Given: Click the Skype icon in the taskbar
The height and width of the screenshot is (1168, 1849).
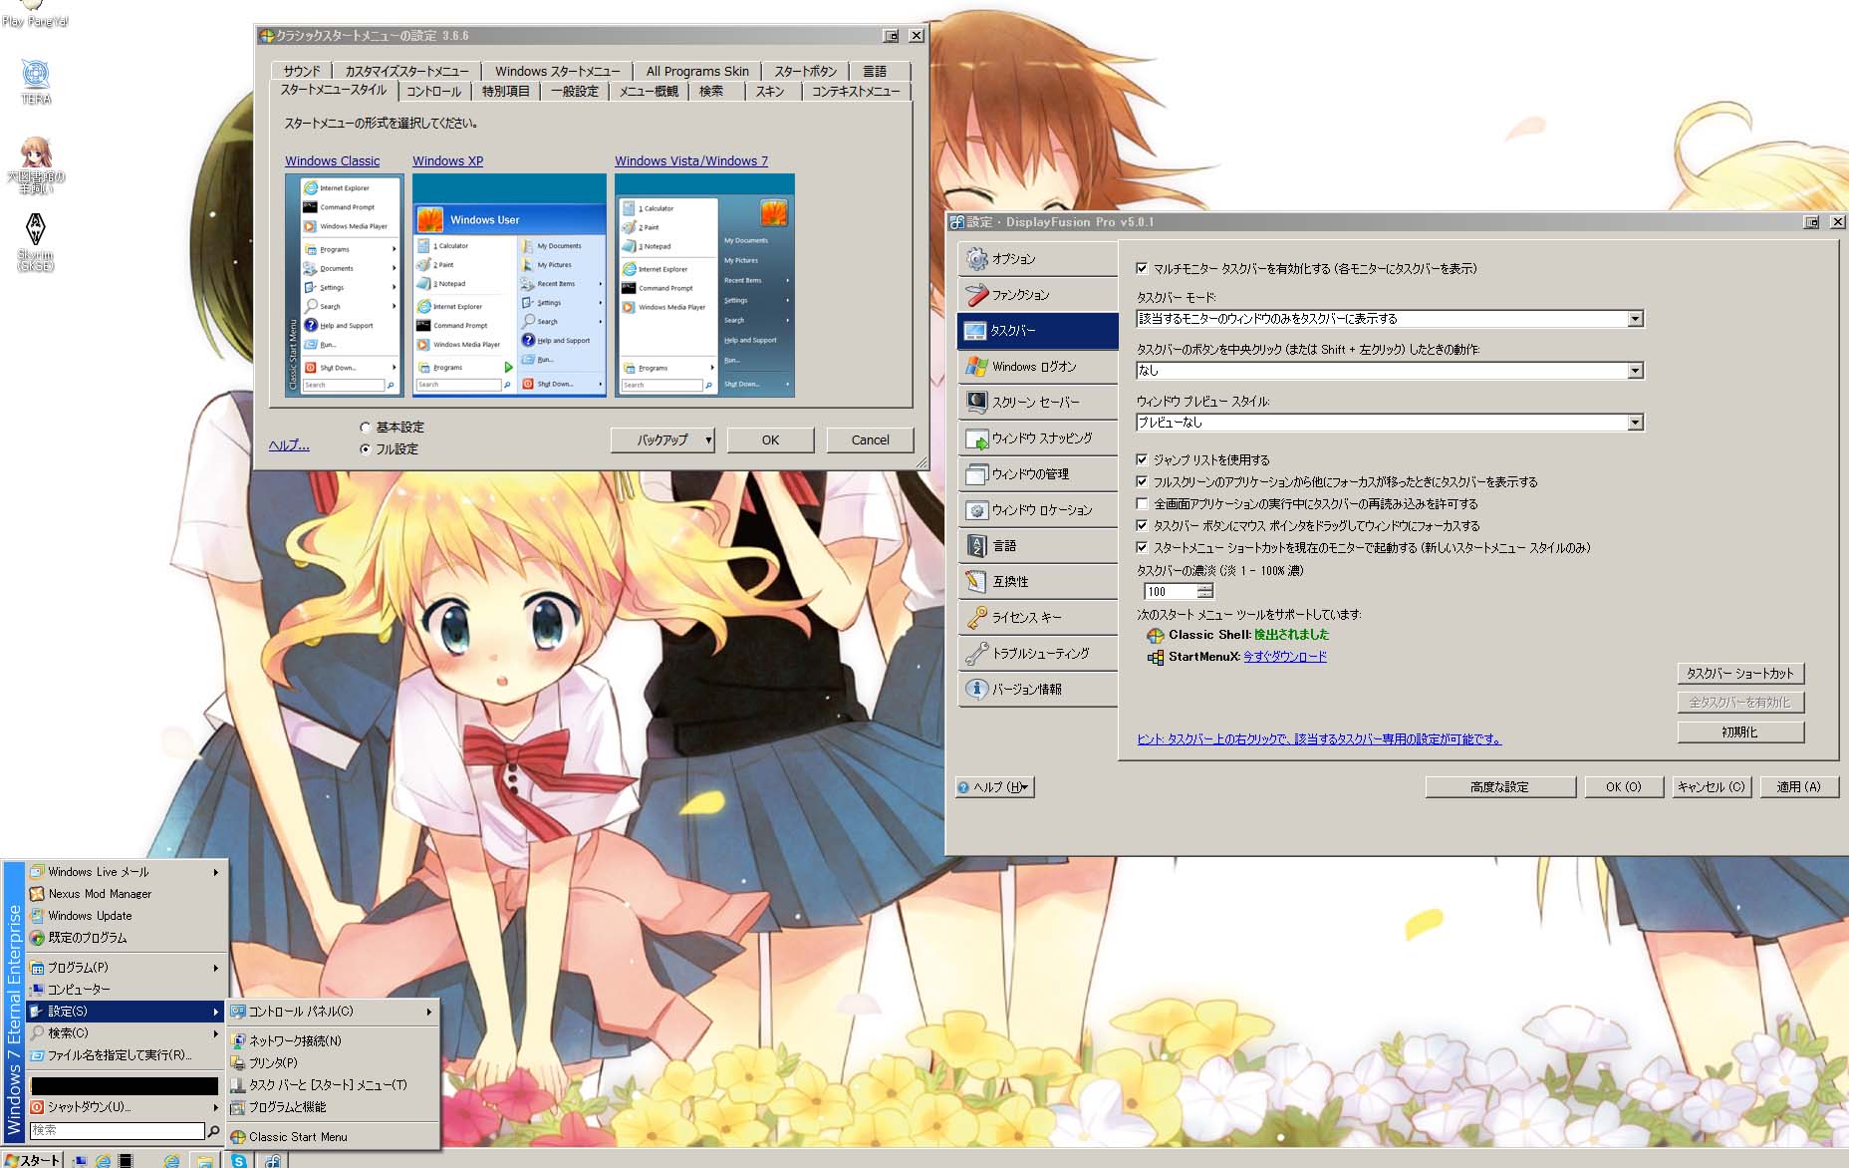Looking at the screenshot, I should 239,1160.
